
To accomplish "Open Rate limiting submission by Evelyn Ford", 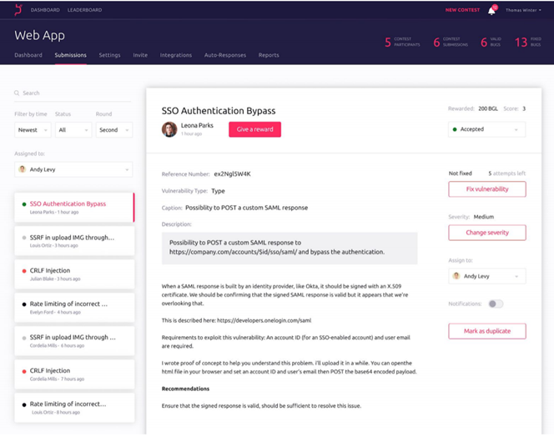I will [74, 307].
